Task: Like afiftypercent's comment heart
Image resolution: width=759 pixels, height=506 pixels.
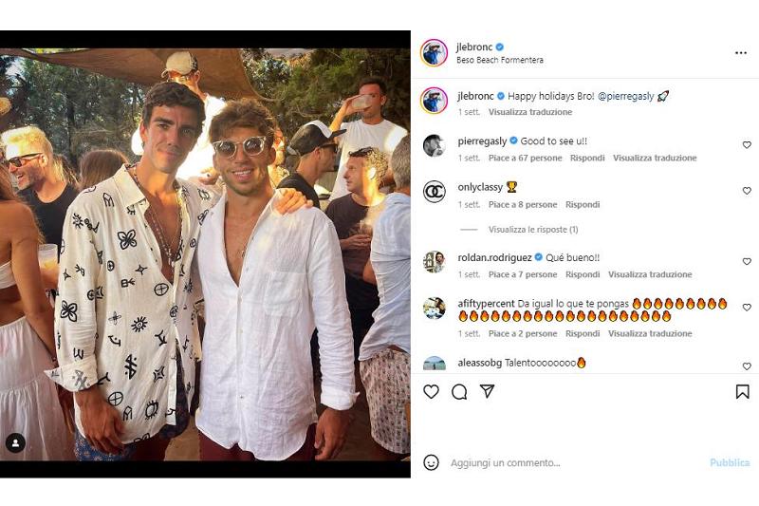Action: [x=747, y=308]
